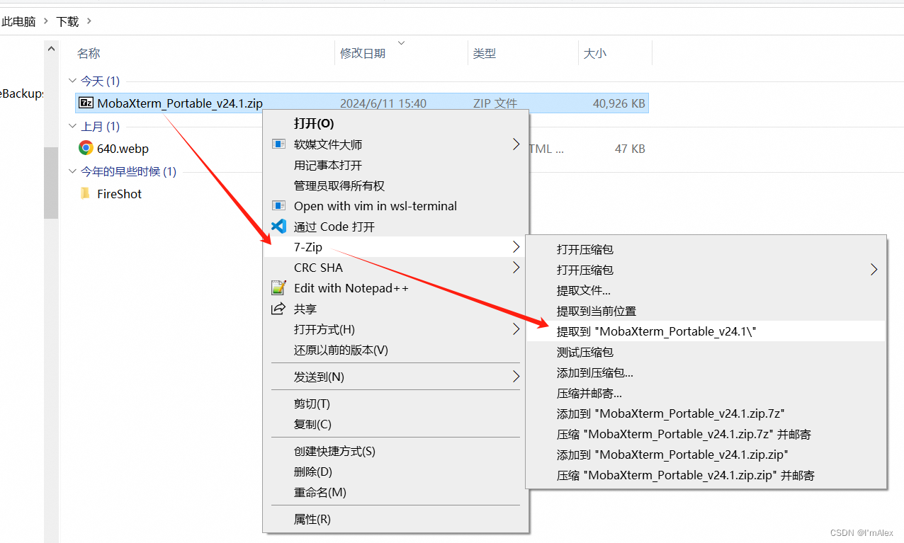Click the 7z icon of MobaXterm_Portable_v24.1.zip
The image size is (904, 543).
click(86, 103)
